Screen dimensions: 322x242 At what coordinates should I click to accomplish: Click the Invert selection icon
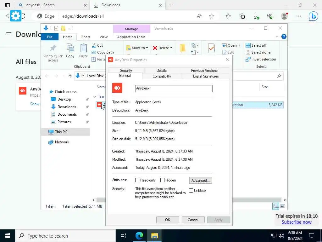248,59
